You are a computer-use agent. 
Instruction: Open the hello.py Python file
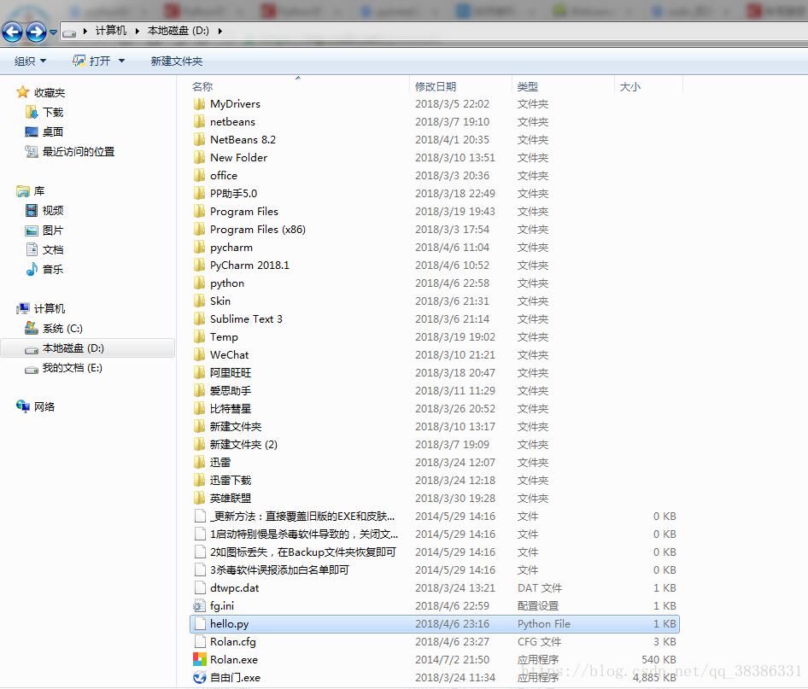click(x=229, y=623)
